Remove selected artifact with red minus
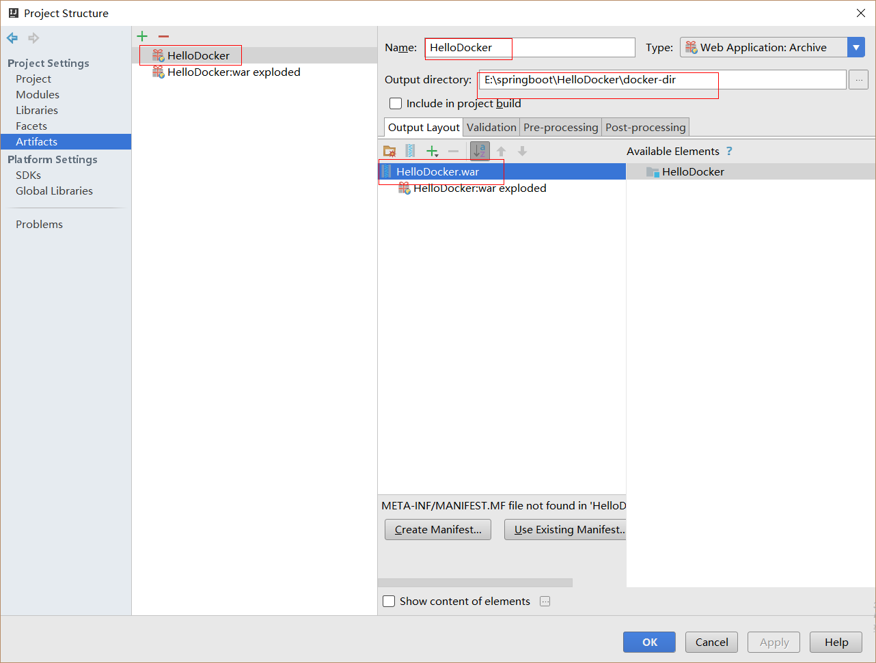Image resolution: width=876 pixels, height=663 pixels. pyautogui.click(x=163, y=36)
